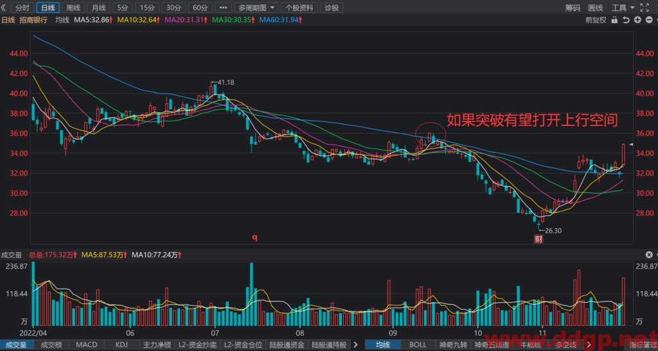Switch sub-chart to KDJ

121,345
